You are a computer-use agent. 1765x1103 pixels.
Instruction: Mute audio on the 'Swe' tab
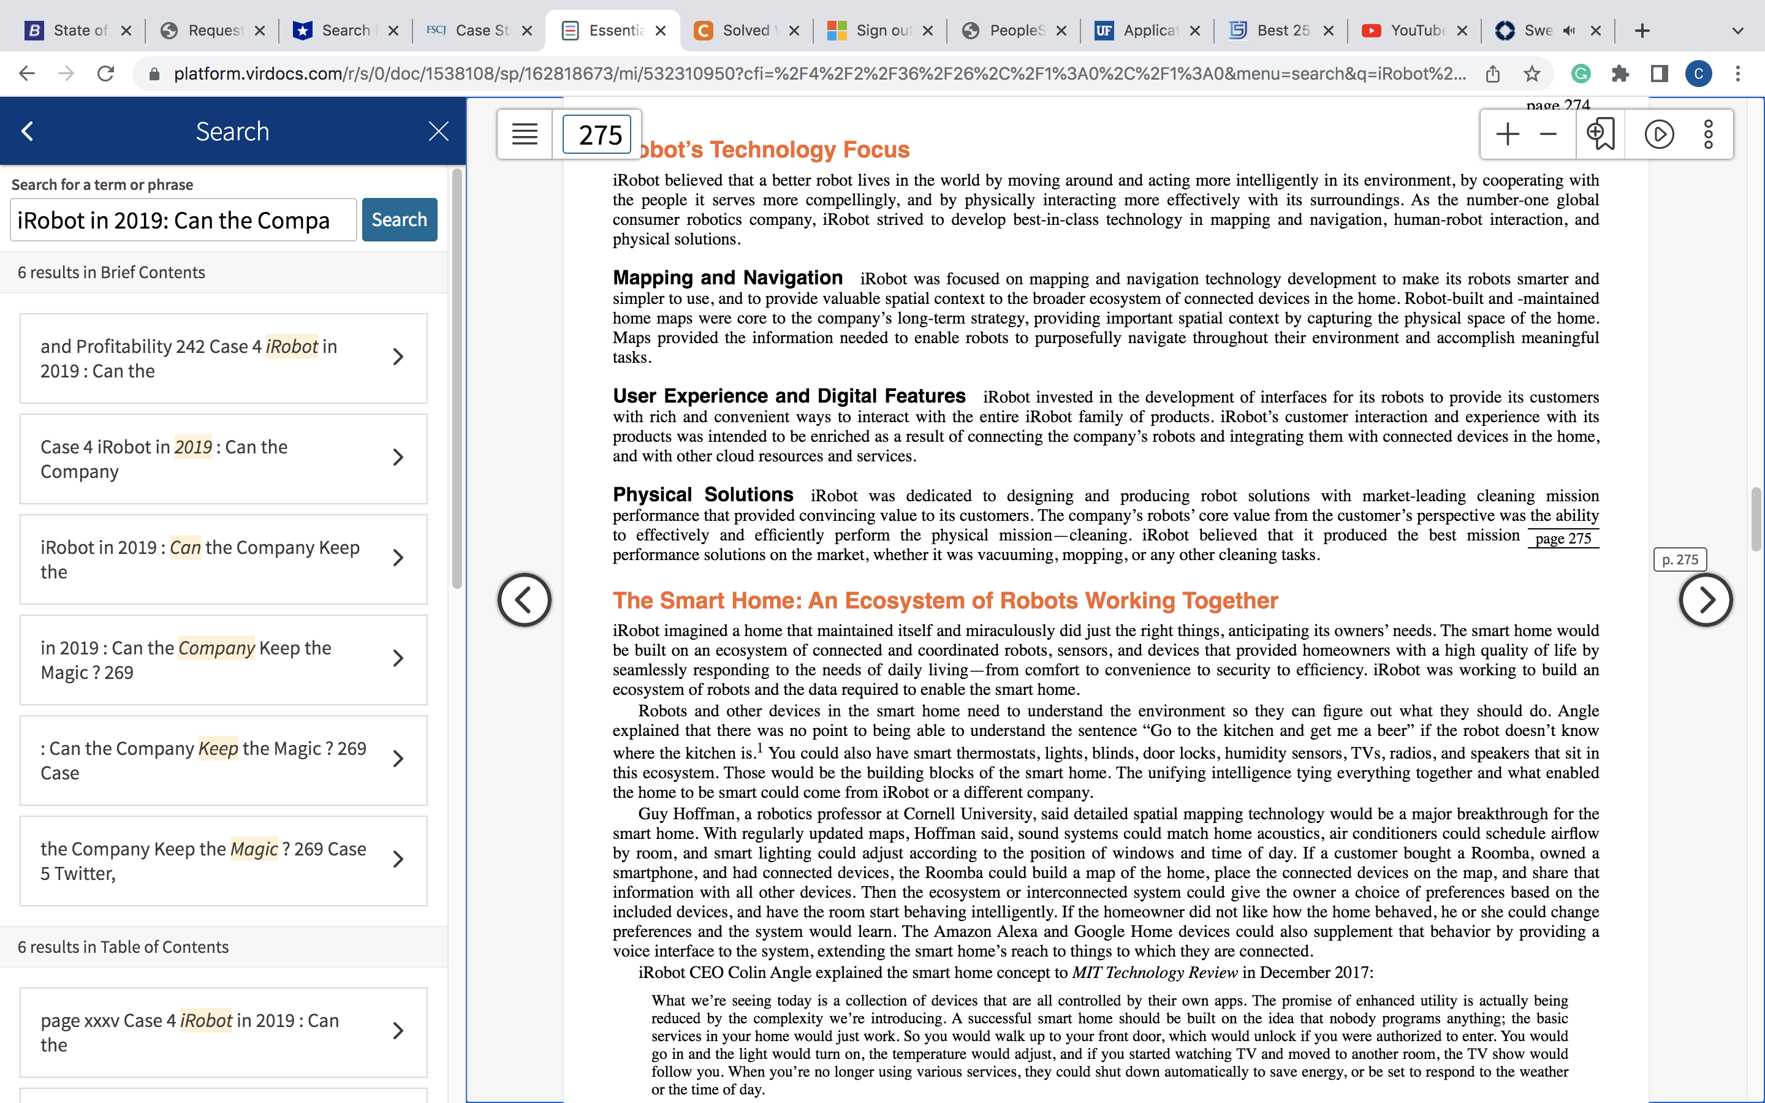1569,31
